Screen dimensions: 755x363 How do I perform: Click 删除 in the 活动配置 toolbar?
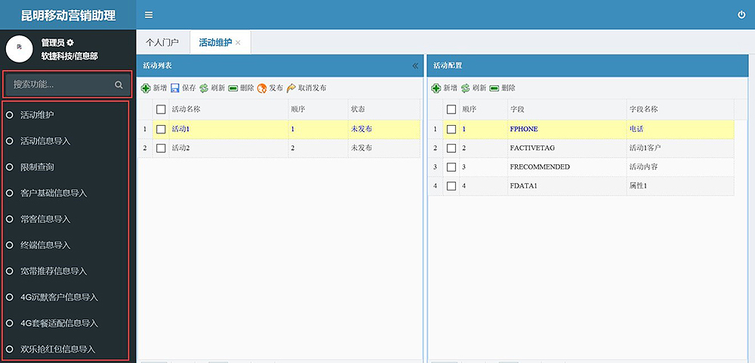point(503,88)
